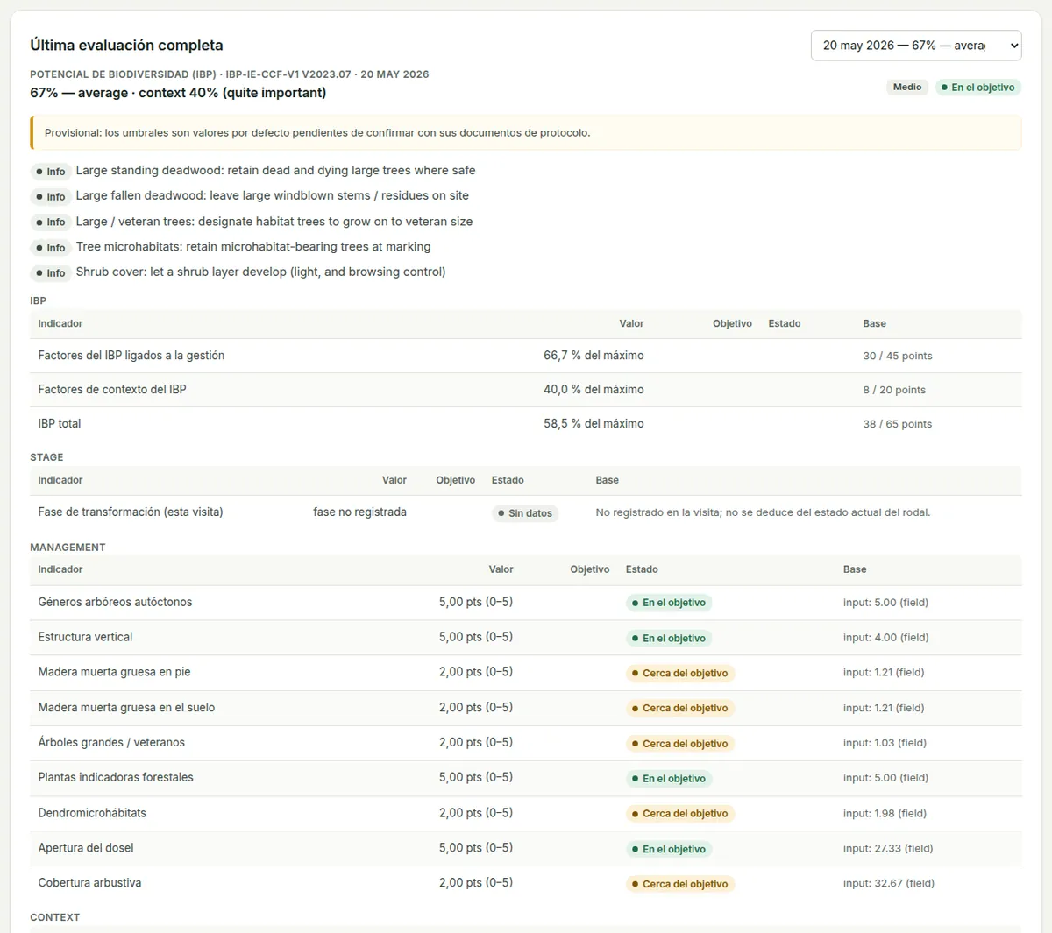1052x933 pixels.
Task: Select the IBP total row
Action: [526, 424]
